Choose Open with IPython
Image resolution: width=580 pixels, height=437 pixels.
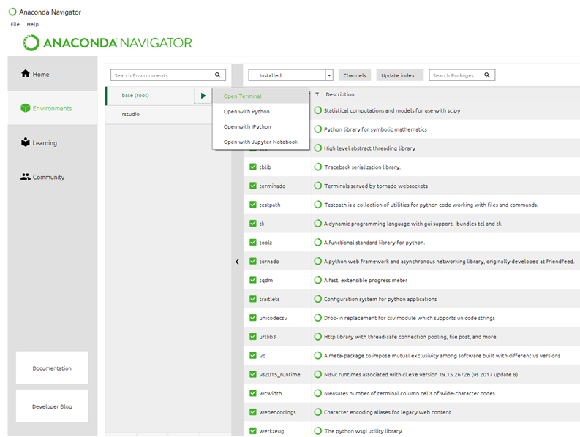[x=261, y=126]
